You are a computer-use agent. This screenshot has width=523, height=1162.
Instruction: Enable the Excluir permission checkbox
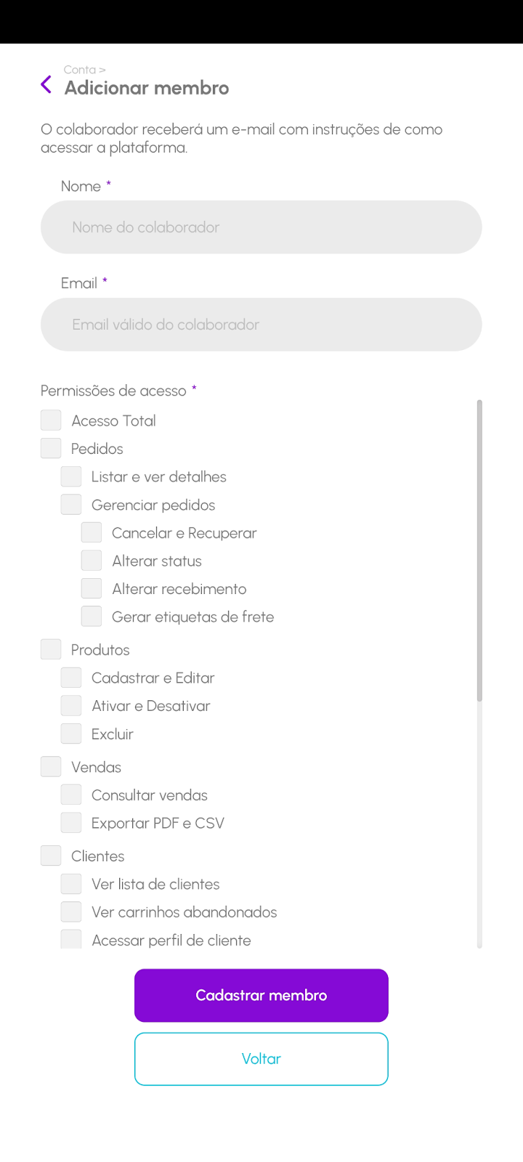pyautogui.click(x=71, y=734)
